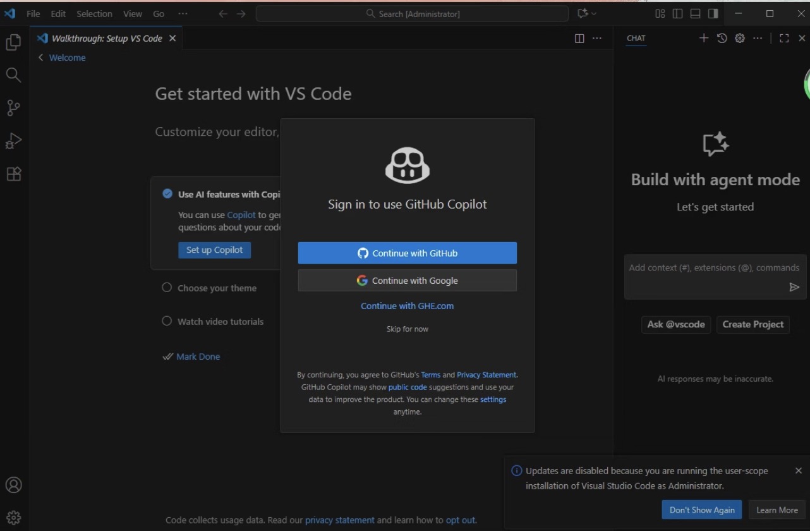This screenshot has height=531, width=810.
Task: Close the chat panel
Action: (x=802, y=38)
